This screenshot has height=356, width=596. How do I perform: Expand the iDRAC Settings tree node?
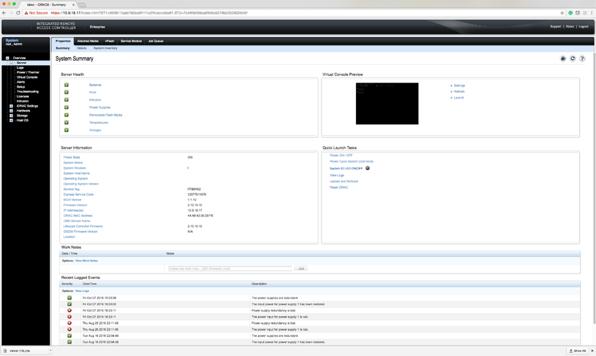(11, 106)
